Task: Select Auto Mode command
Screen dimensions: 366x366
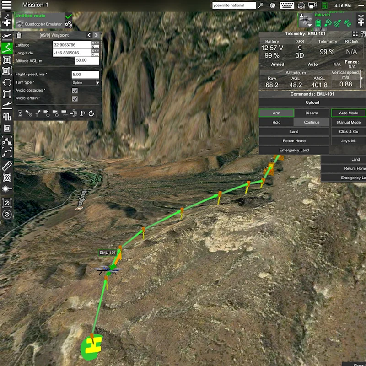Action: [x=348, y=113]
